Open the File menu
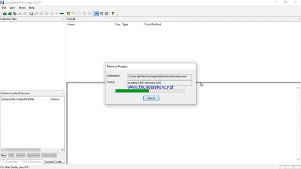 (x=4, y=8)
